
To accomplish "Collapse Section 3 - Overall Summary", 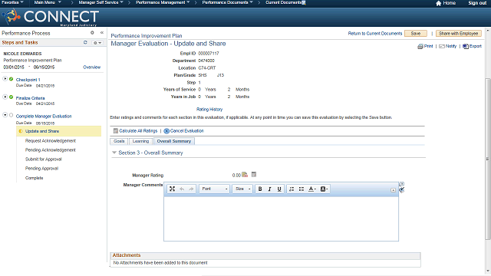I will pos(114,153).
